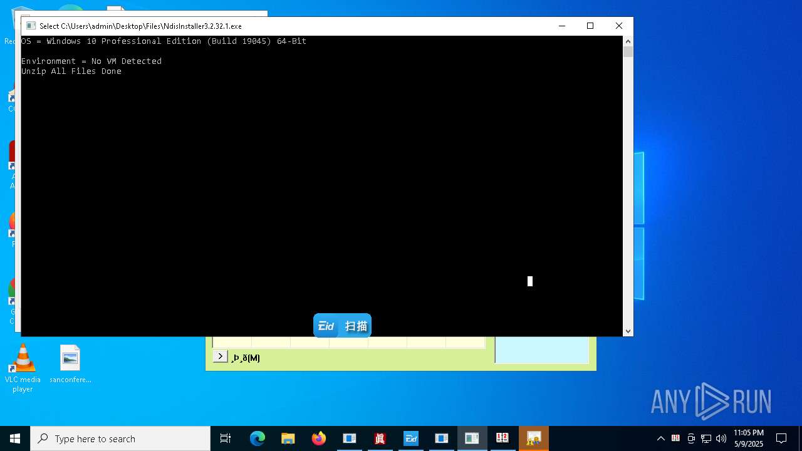
Task: Open the notification center icon
Action: point(781,438)
